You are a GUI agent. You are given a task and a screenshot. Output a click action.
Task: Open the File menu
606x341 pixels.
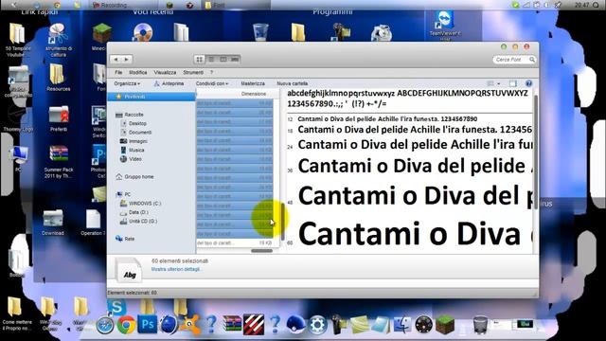point(118,72)
